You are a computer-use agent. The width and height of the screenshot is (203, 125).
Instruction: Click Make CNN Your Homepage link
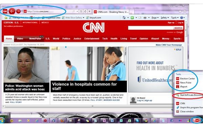click(169, 45)
